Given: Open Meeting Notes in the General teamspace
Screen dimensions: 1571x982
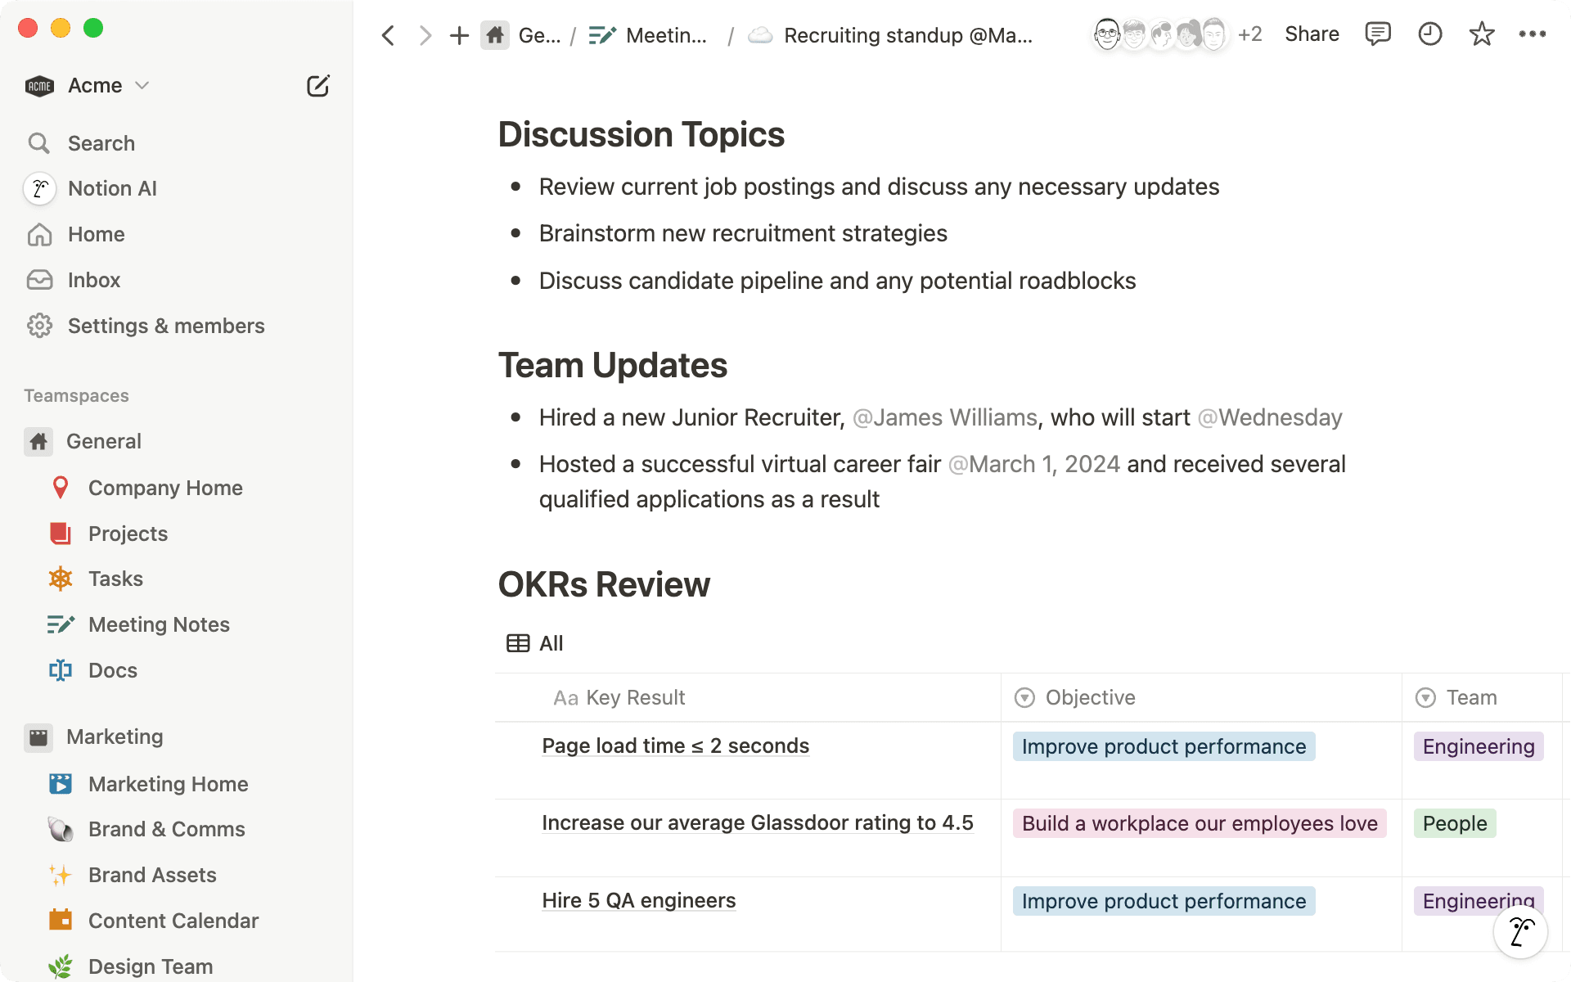Looking at the screenshot, I should point(158,624).
